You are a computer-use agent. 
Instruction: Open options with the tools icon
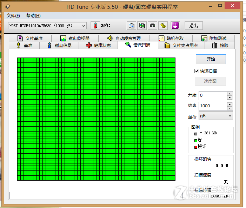tap(163, 26)
